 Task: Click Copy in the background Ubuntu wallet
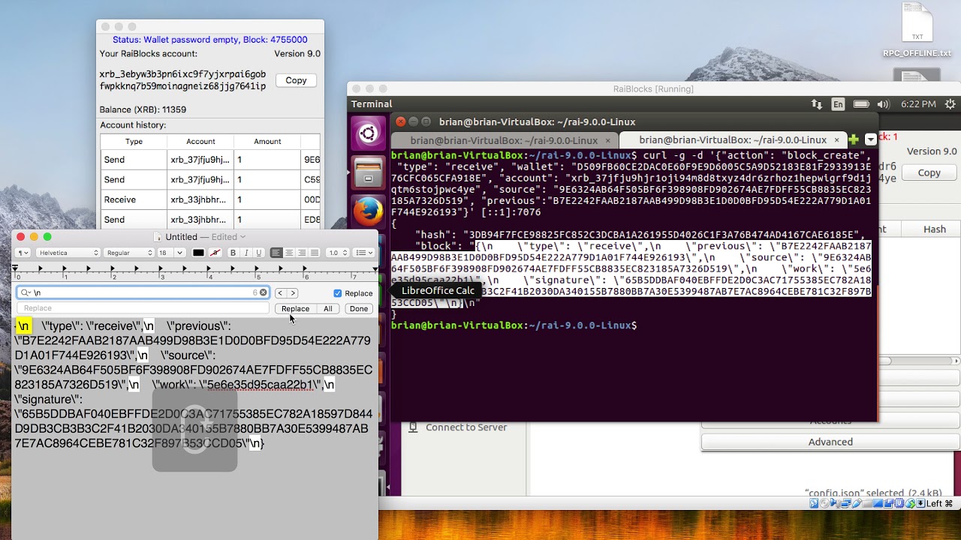929,172
